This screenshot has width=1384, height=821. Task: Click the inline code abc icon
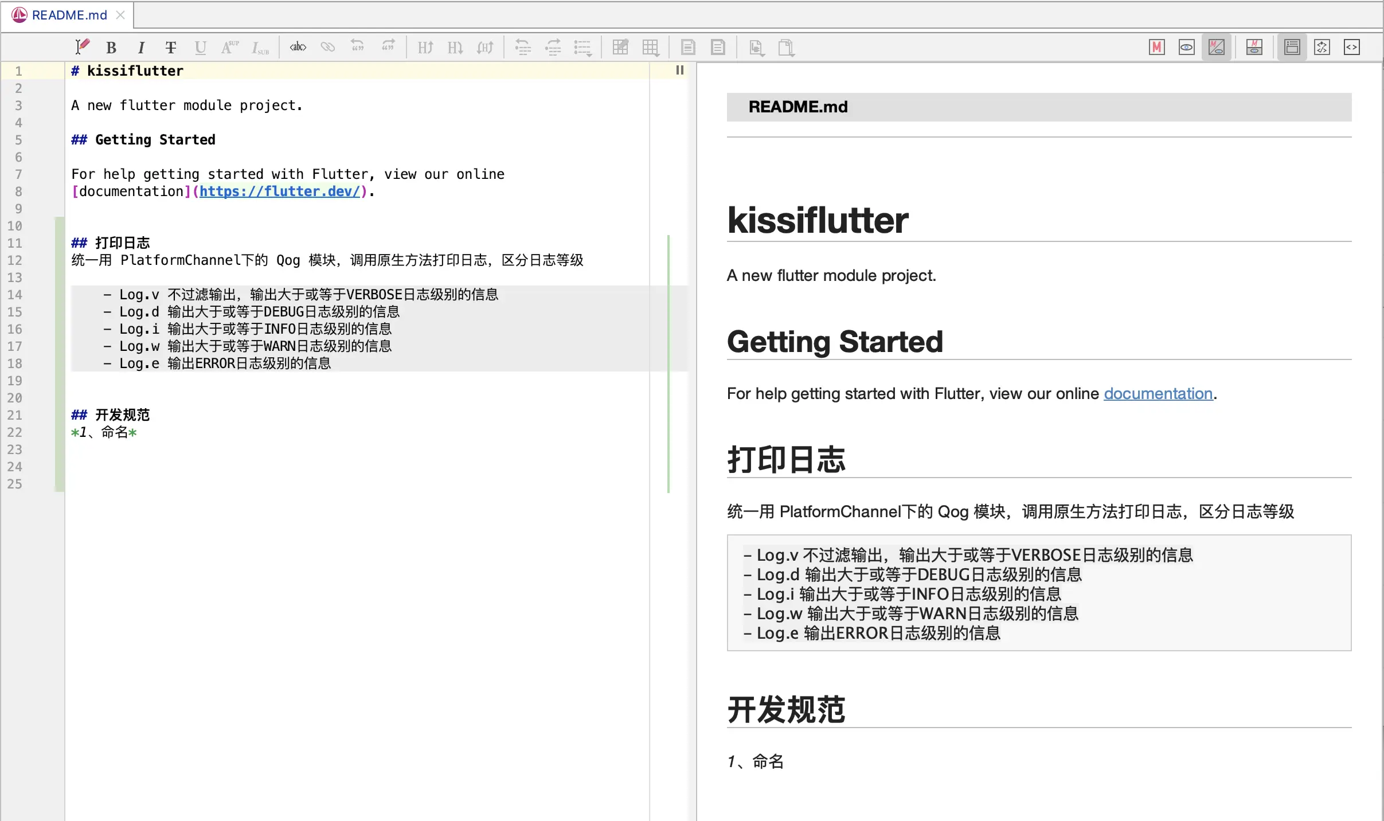pos(298,47)
